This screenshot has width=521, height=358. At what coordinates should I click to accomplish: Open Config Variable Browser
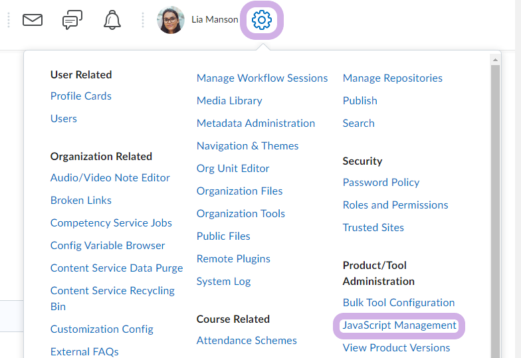click(x=108, y=246)
